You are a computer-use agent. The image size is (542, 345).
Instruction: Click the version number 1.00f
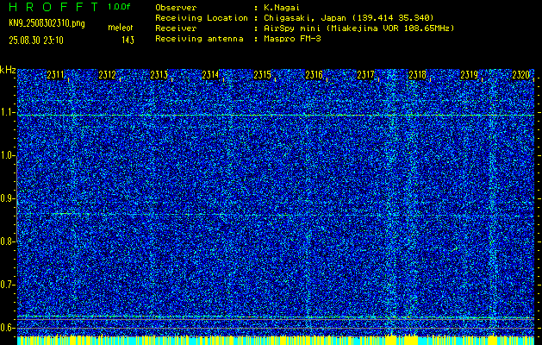(119, 7)
